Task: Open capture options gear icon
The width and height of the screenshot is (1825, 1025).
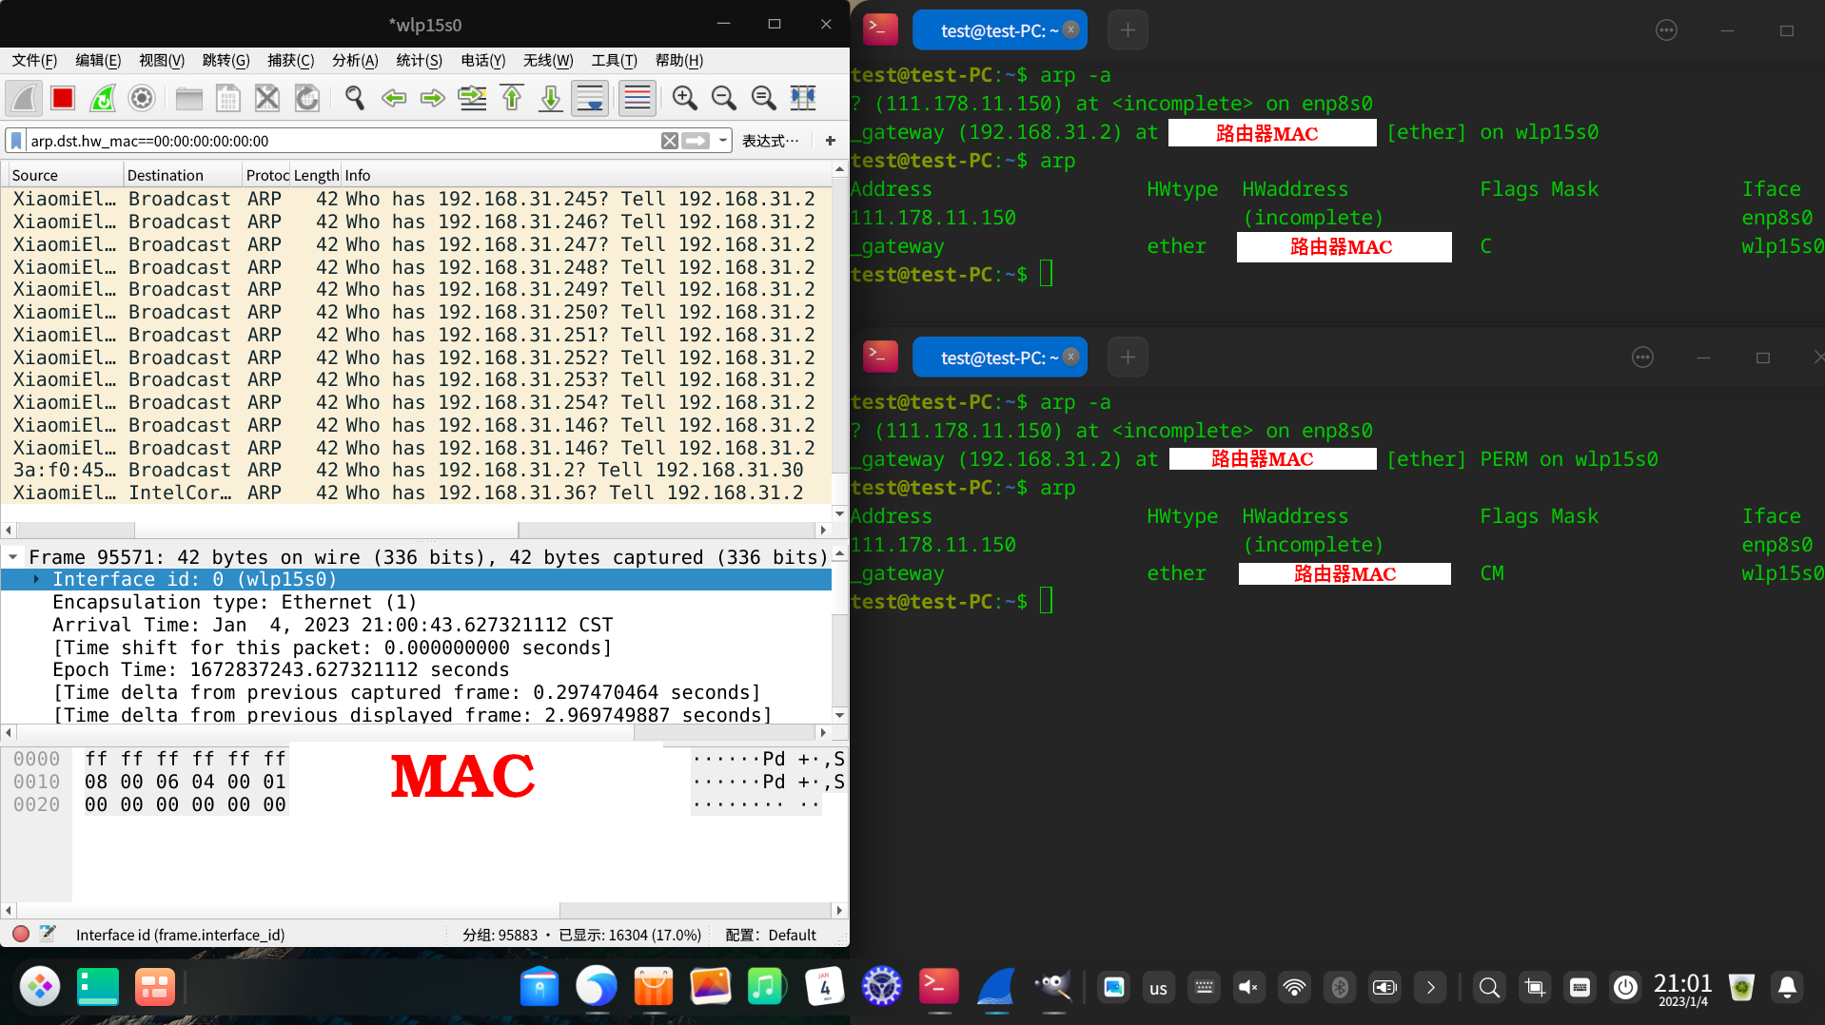Action: pos(142,98)
